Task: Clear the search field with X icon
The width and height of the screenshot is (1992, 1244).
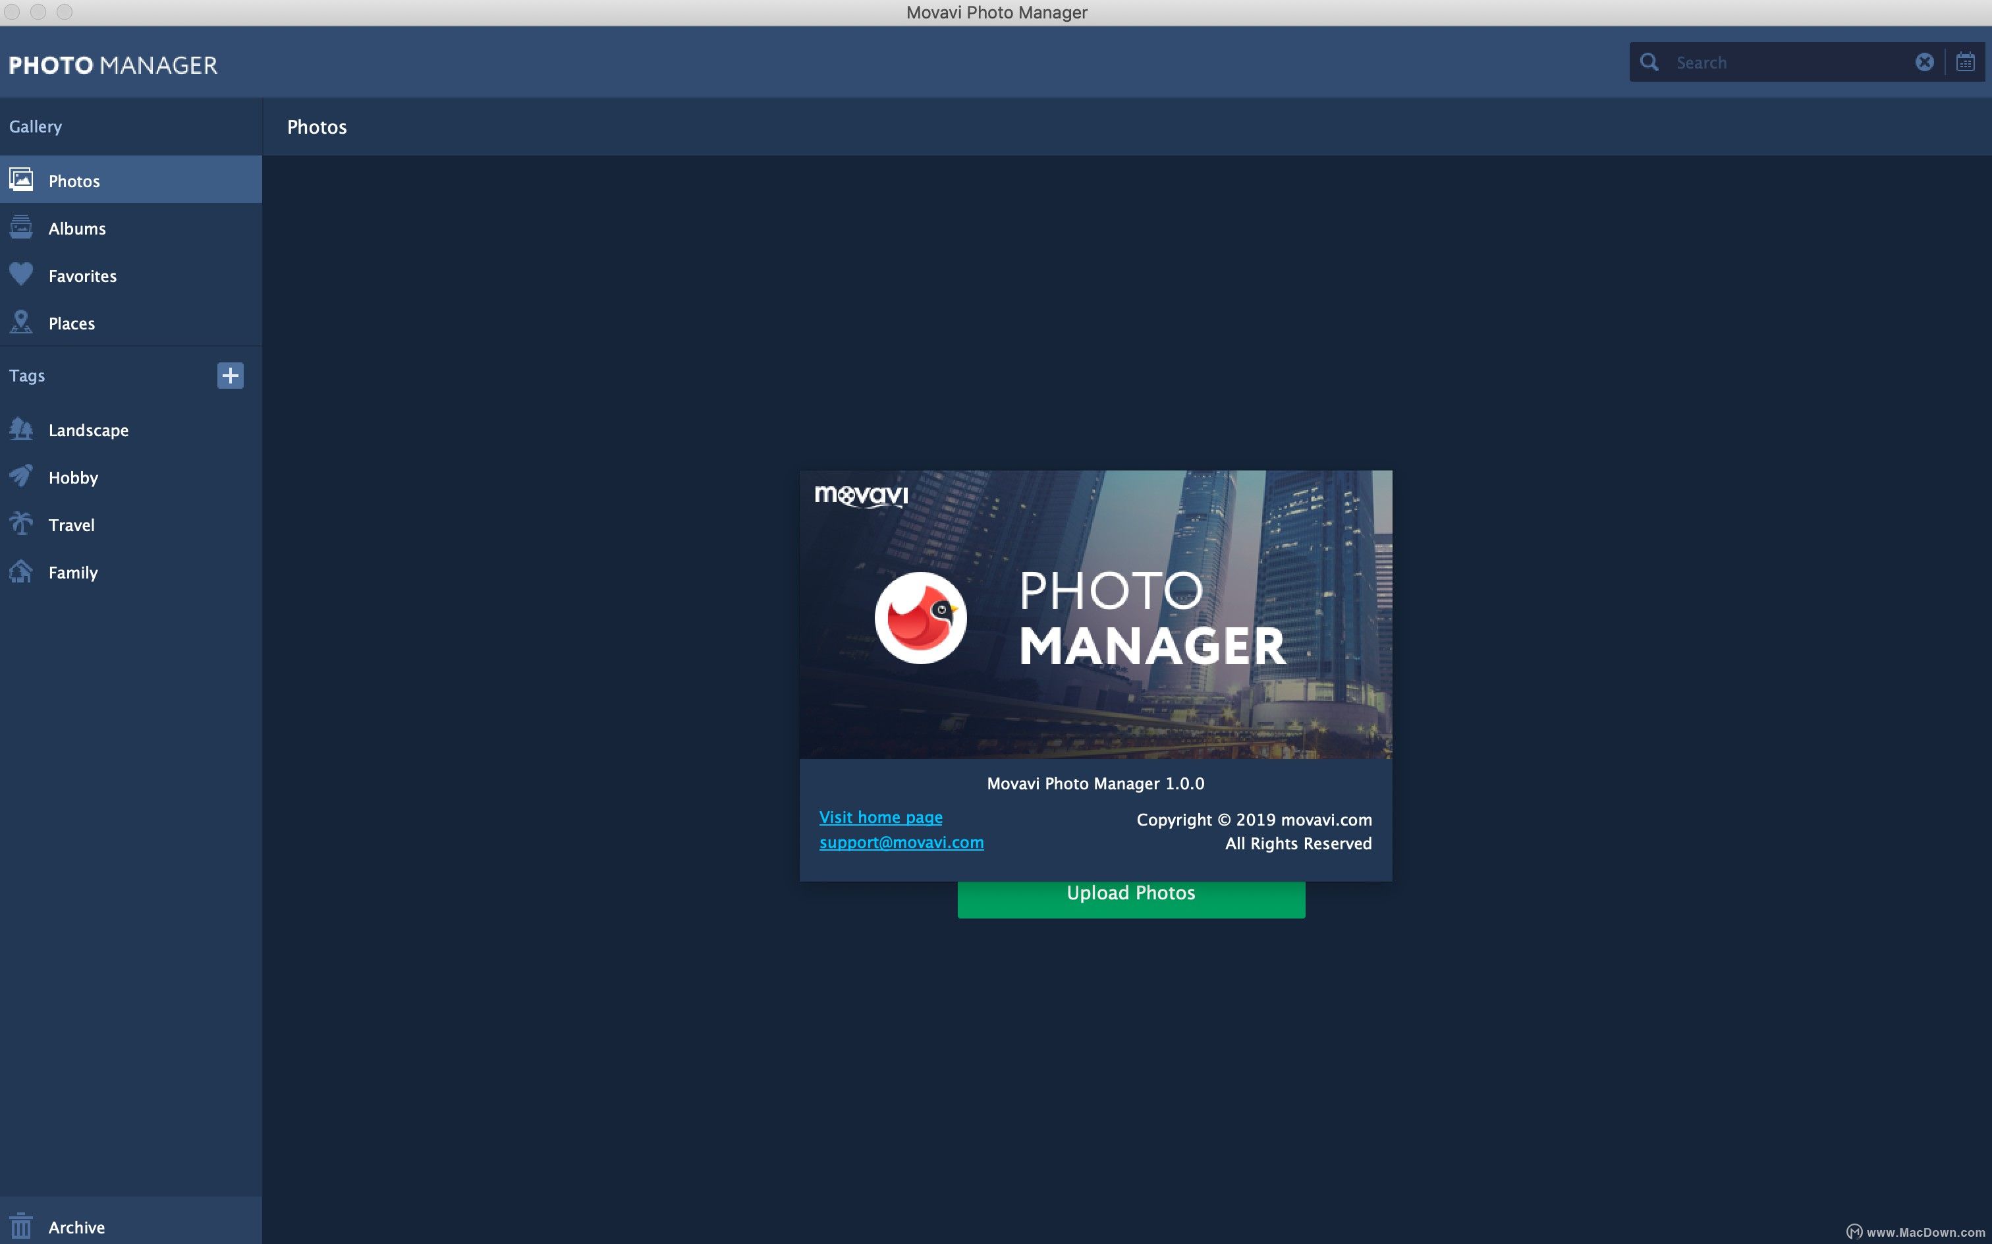Action: (1925, 62)
